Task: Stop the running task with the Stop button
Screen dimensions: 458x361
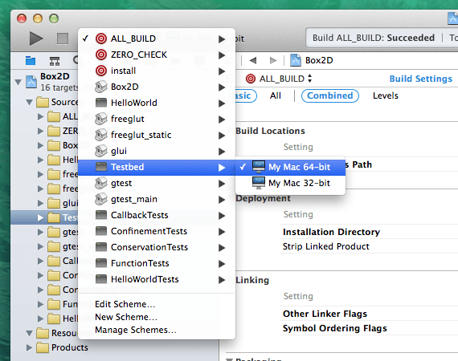Action: 63,39
